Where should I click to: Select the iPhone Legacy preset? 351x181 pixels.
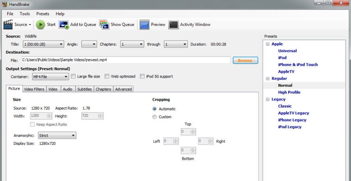(292, 120)
